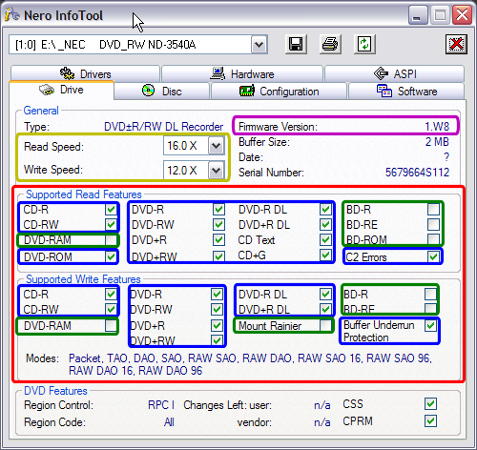Toggle the Mount Rainier checkbox
This screenshot has width=477, height=450.
[325, 325]
